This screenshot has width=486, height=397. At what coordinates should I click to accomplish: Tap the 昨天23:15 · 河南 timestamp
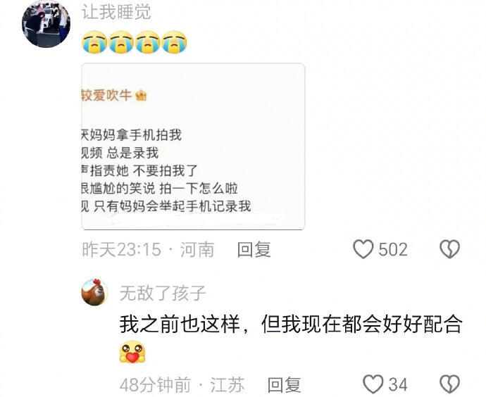tap(148, 250)
